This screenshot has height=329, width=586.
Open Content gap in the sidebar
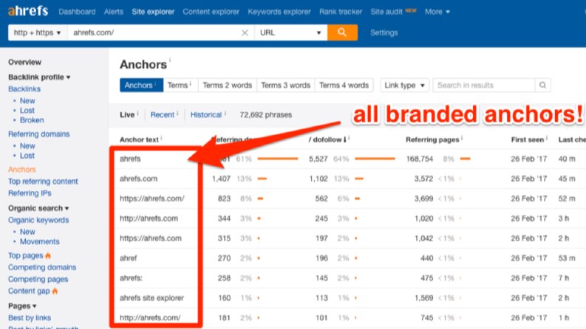[29, 291]
